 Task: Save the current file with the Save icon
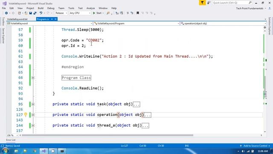(x=30, y=13)
